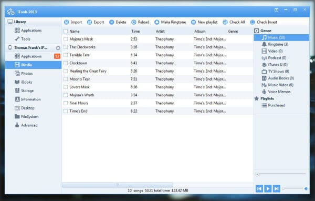This screenshot has width=315, height=201.
Task: Open the device Applications with badge 12
Action: 34,56
